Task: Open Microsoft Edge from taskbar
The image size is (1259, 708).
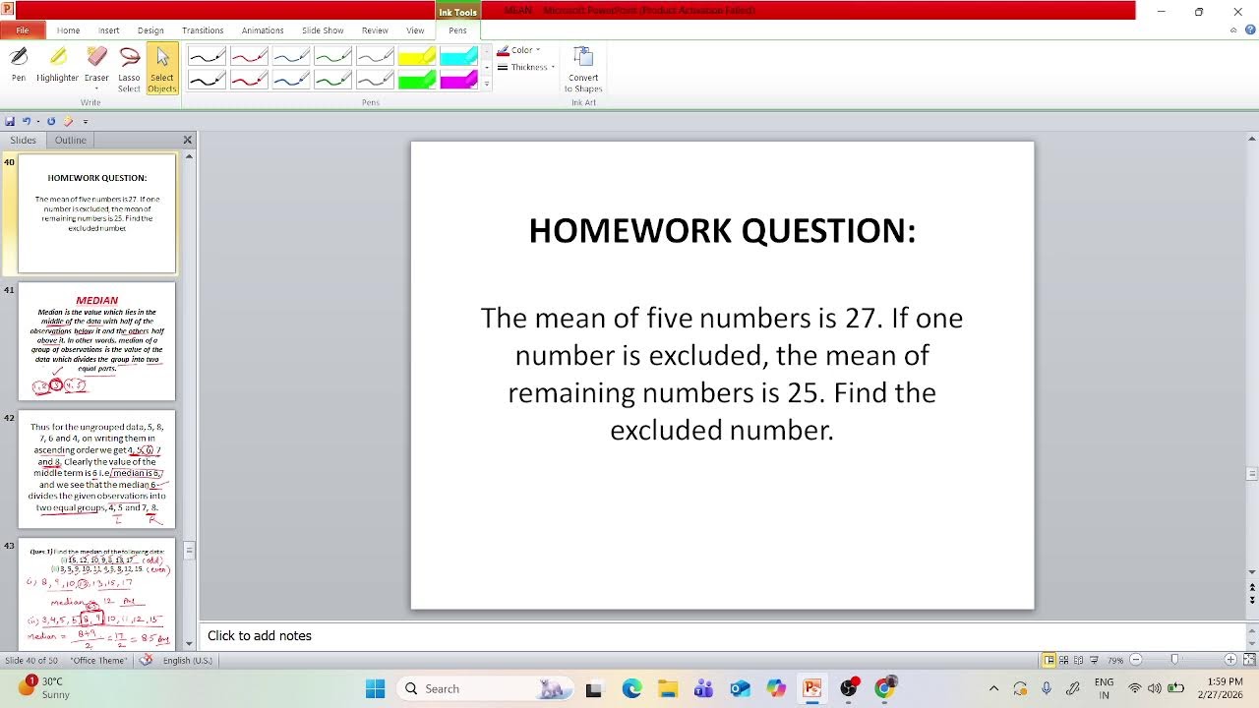Action: point(631,688)
